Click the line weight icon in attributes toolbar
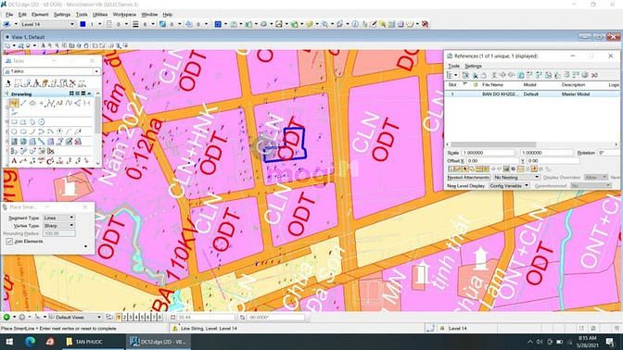This screenshot has width=623, height=350. pyautogui.click(x=135, y=24)
